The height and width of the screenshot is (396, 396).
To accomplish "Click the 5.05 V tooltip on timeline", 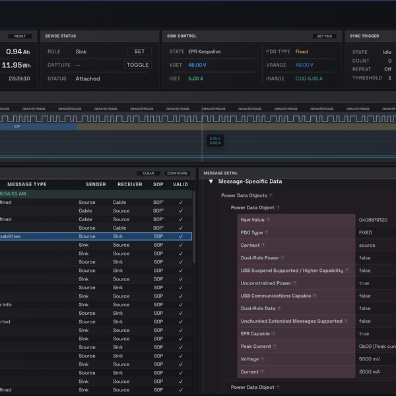I will click(x=215, y=141).
